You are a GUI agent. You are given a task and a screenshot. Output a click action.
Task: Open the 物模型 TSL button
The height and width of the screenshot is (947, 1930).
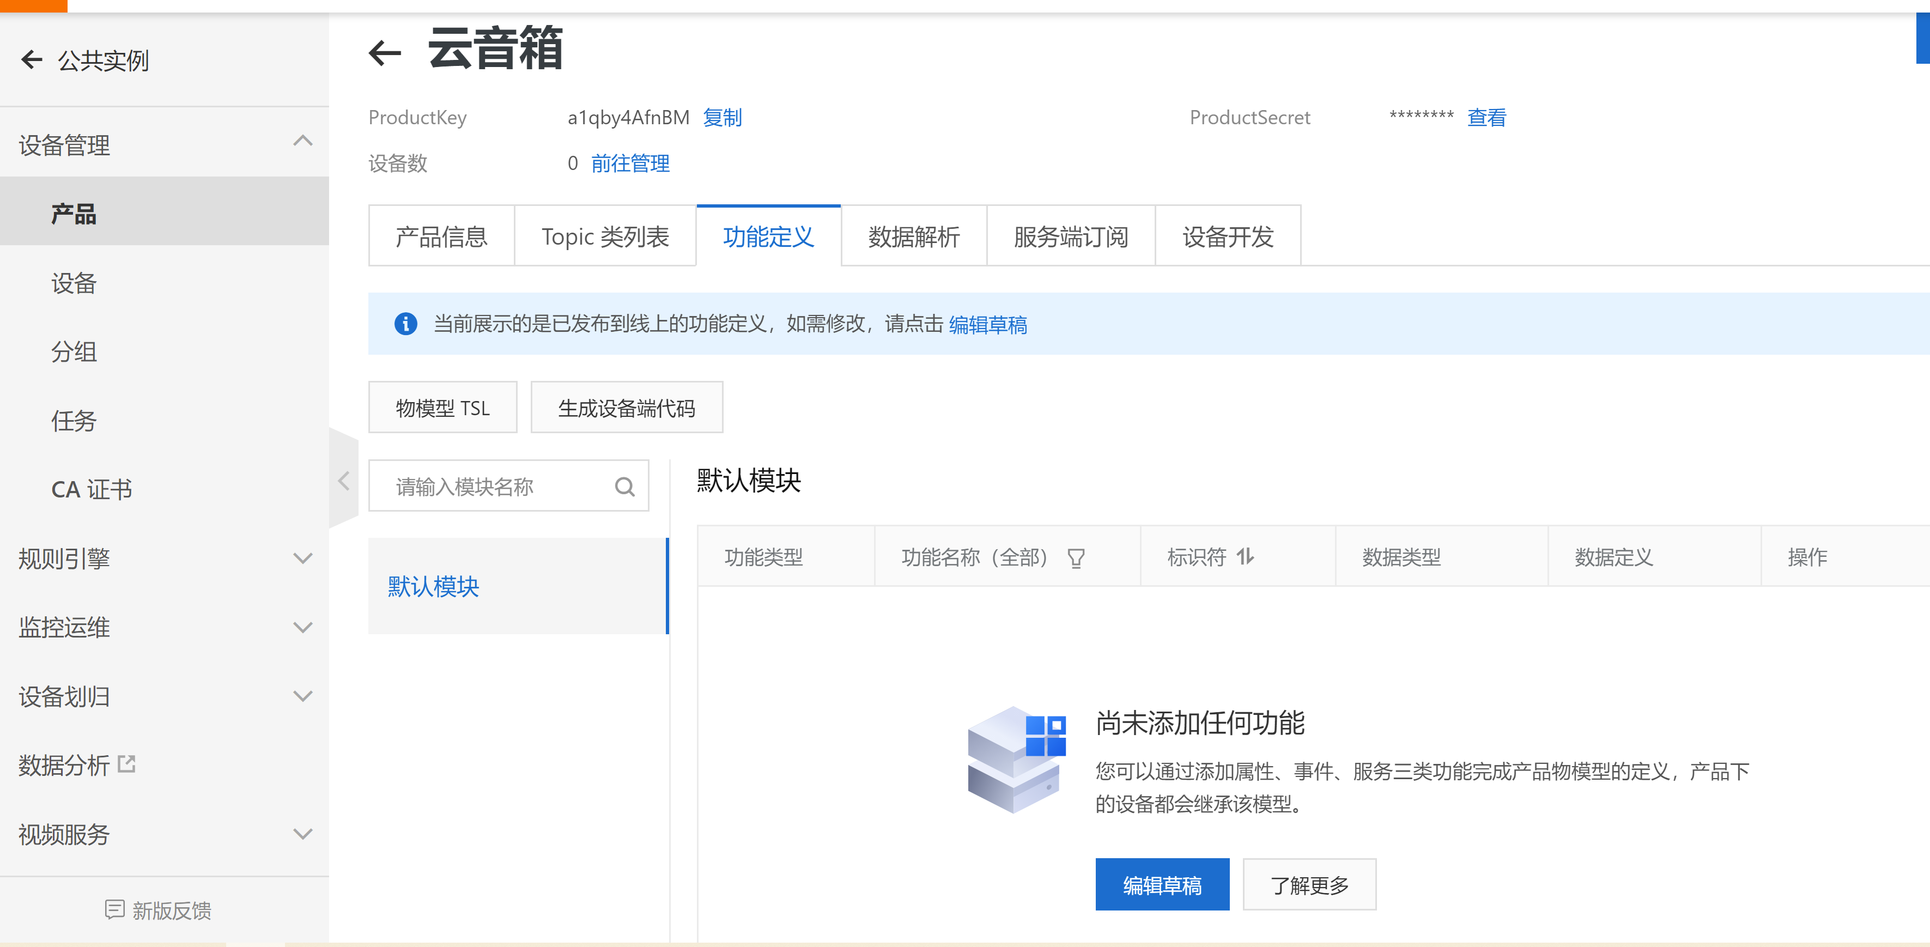[x=442, y=408]
